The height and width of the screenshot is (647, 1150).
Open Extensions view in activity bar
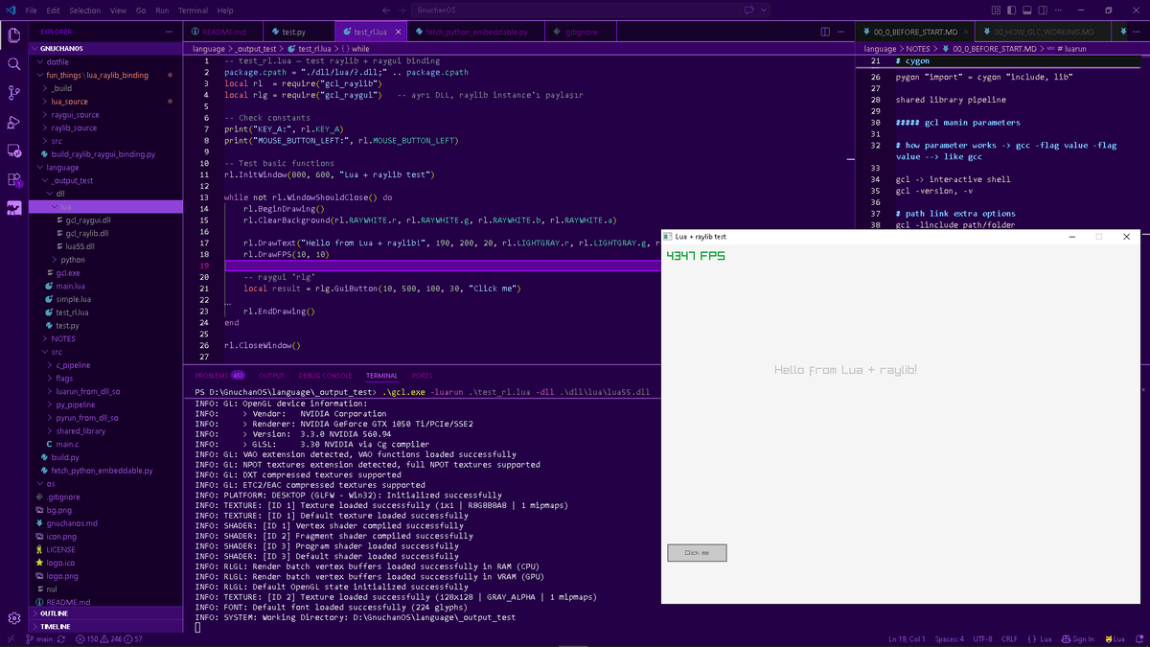(x=13, y=179)
